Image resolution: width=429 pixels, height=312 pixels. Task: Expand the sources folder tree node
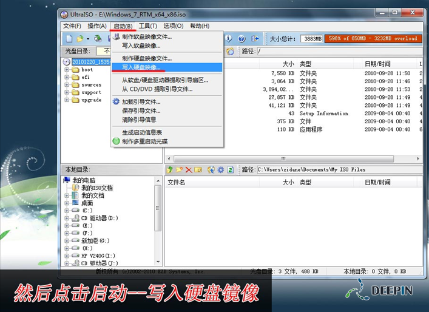67,85
